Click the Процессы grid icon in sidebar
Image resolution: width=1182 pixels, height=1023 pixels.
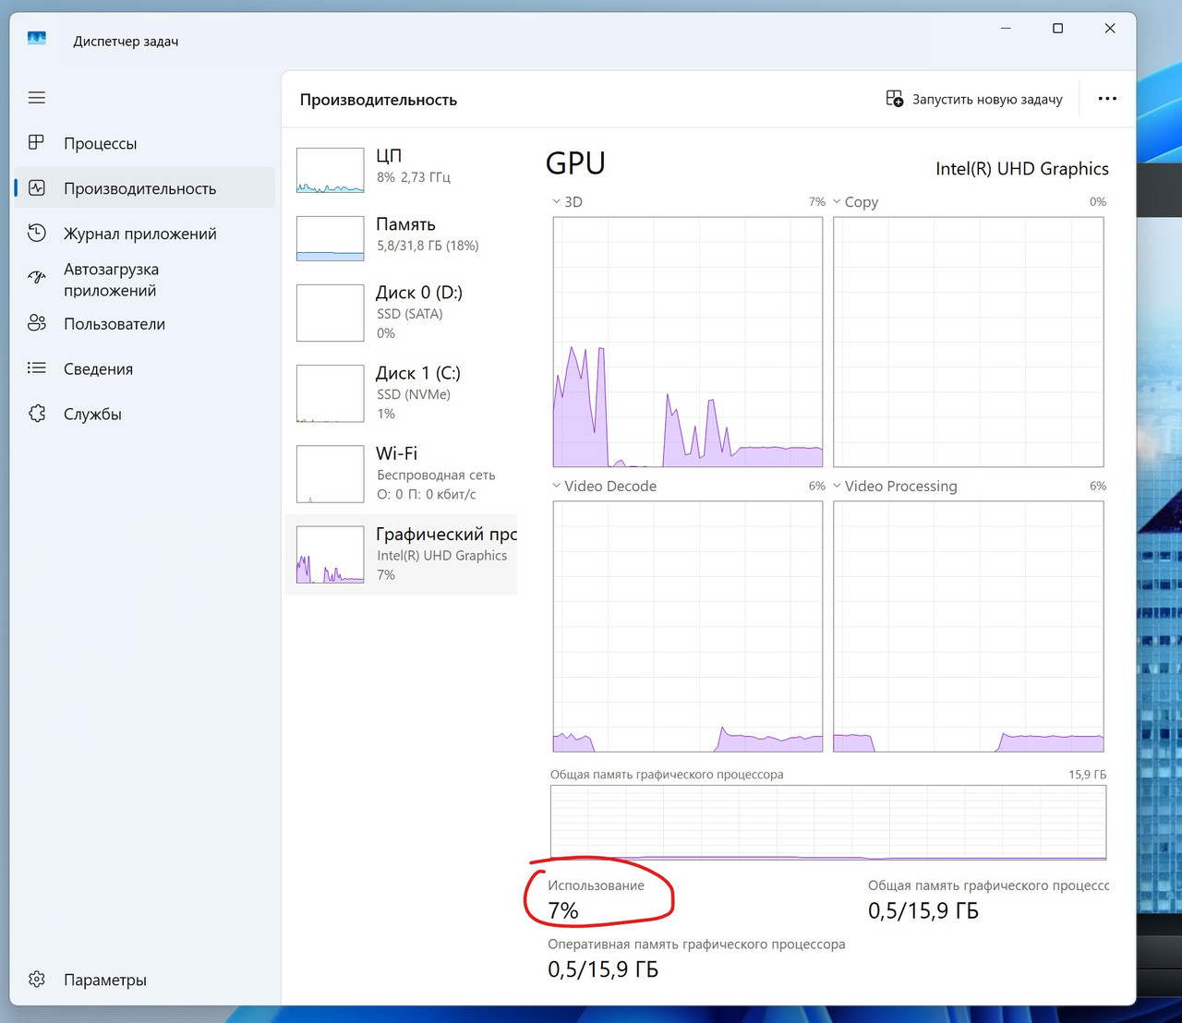pos(37,142)
